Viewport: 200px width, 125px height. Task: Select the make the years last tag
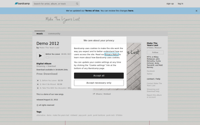tap(61, 115)
